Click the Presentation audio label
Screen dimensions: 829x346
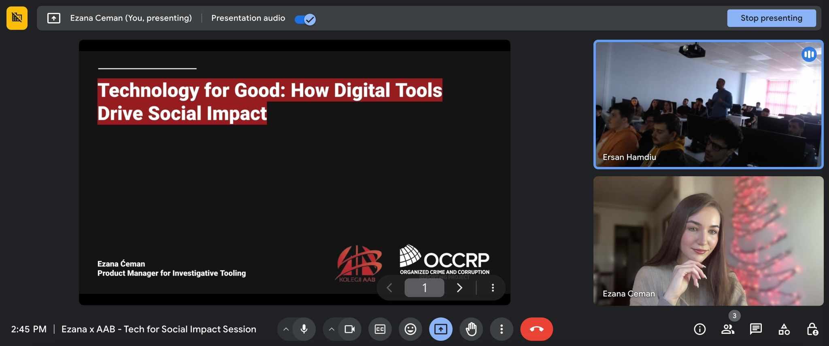[x=248, y=18]
